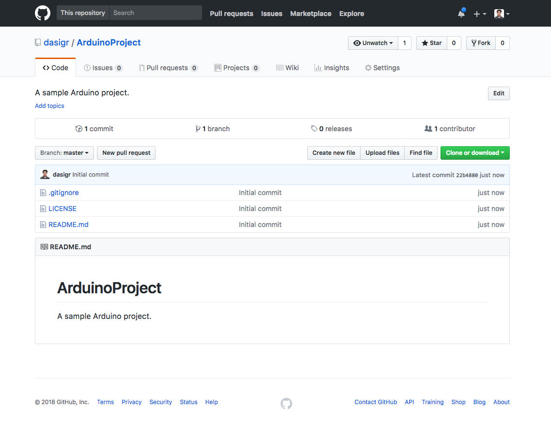This screenshot has height=423, width=551.
Task: Click the commit history clock icon
Action: click(x=79, y=129)
